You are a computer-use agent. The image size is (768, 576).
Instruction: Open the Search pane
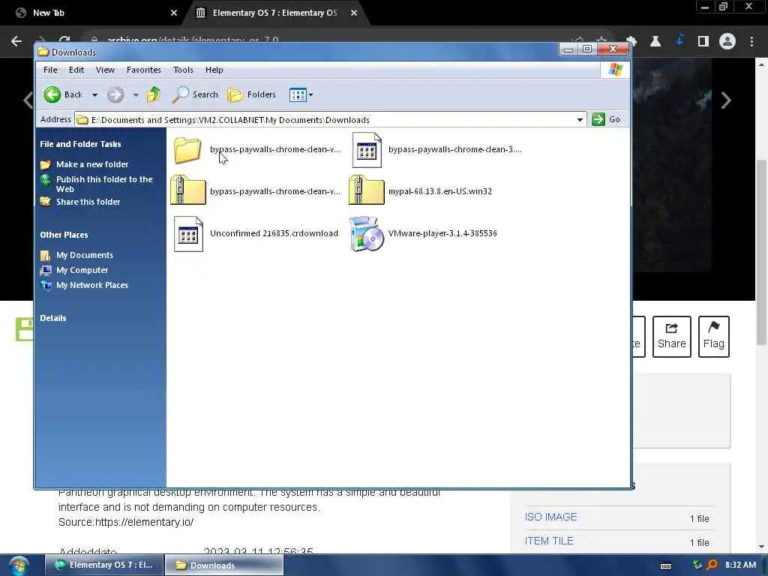pos(195,94)
